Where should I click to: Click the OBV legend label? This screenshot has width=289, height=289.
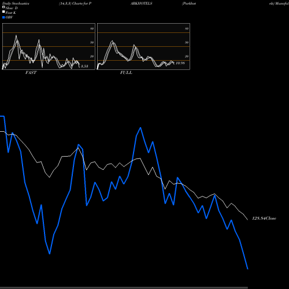9,17
